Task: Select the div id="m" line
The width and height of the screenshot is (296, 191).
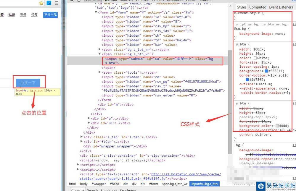Action: click(115, 104)
